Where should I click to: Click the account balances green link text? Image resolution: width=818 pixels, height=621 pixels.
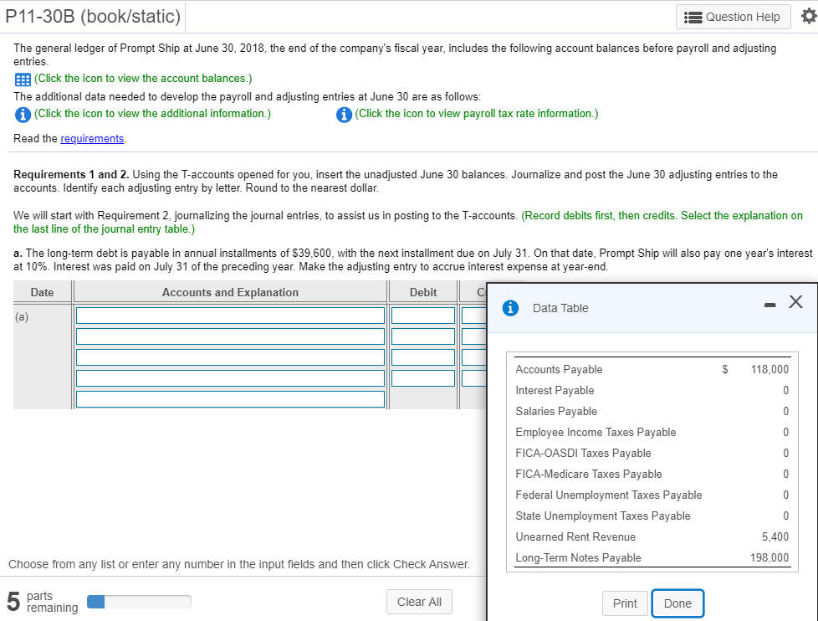click(144, 79)
